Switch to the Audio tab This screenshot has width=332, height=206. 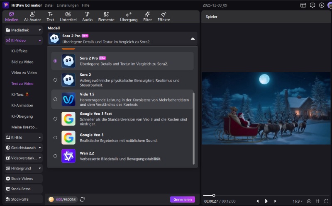(87, 17)
